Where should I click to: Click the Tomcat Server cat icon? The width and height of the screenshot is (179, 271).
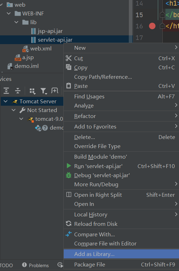click(15, 102)
